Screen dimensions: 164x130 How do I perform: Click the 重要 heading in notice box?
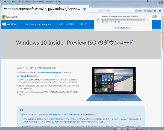click(x=21, y=110)
